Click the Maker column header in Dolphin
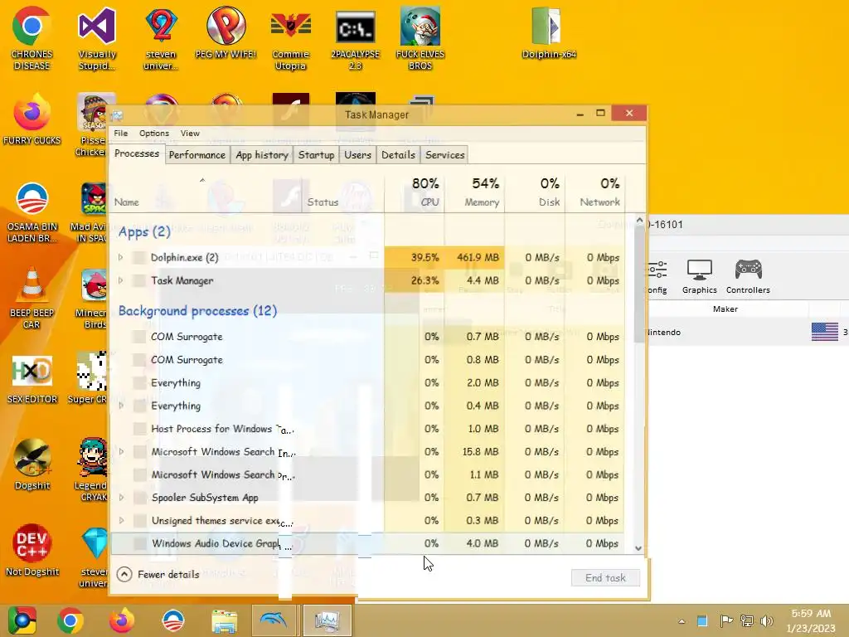 (725, 309)
